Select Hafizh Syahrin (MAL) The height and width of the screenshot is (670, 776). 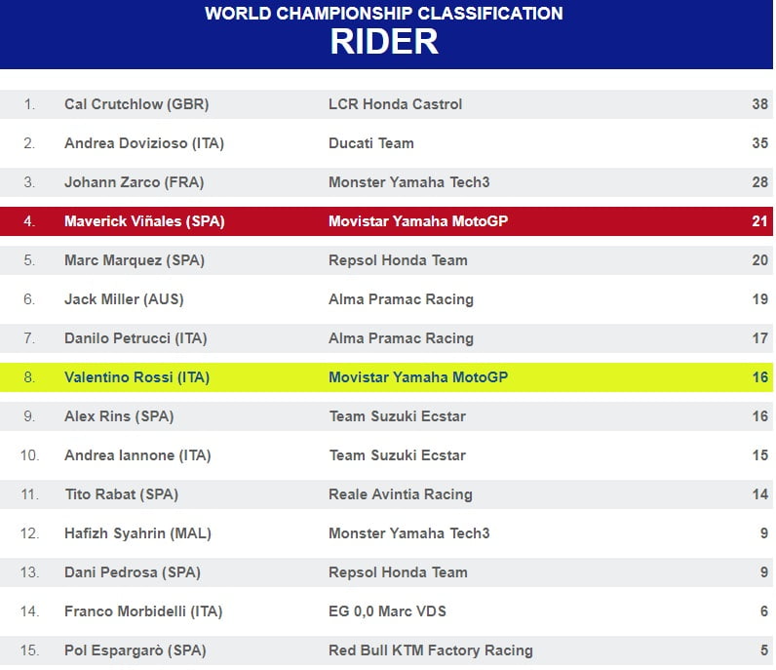(x=137, y=533)
